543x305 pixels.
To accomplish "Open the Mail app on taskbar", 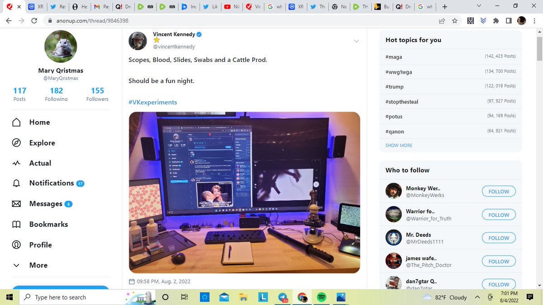I will 224,297.
